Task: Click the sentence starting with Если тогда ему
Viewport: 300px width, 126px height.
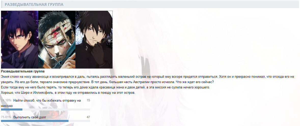Action: coord(105,88)
